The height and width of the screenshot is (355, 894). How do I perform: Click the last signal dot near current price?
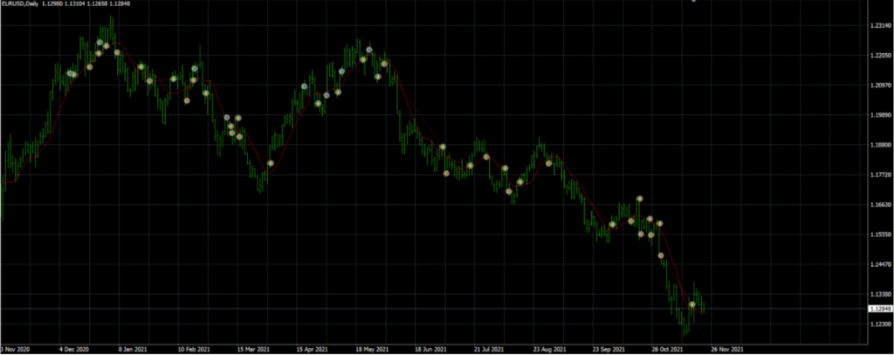pyautogui.click(x=692, y=305)
